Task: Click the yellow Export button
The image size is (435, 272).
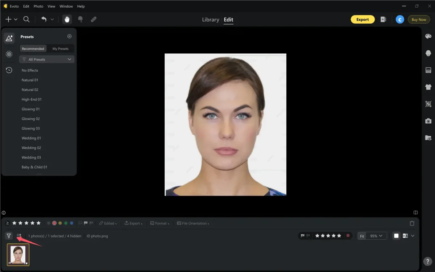Action: pos(362,20)
